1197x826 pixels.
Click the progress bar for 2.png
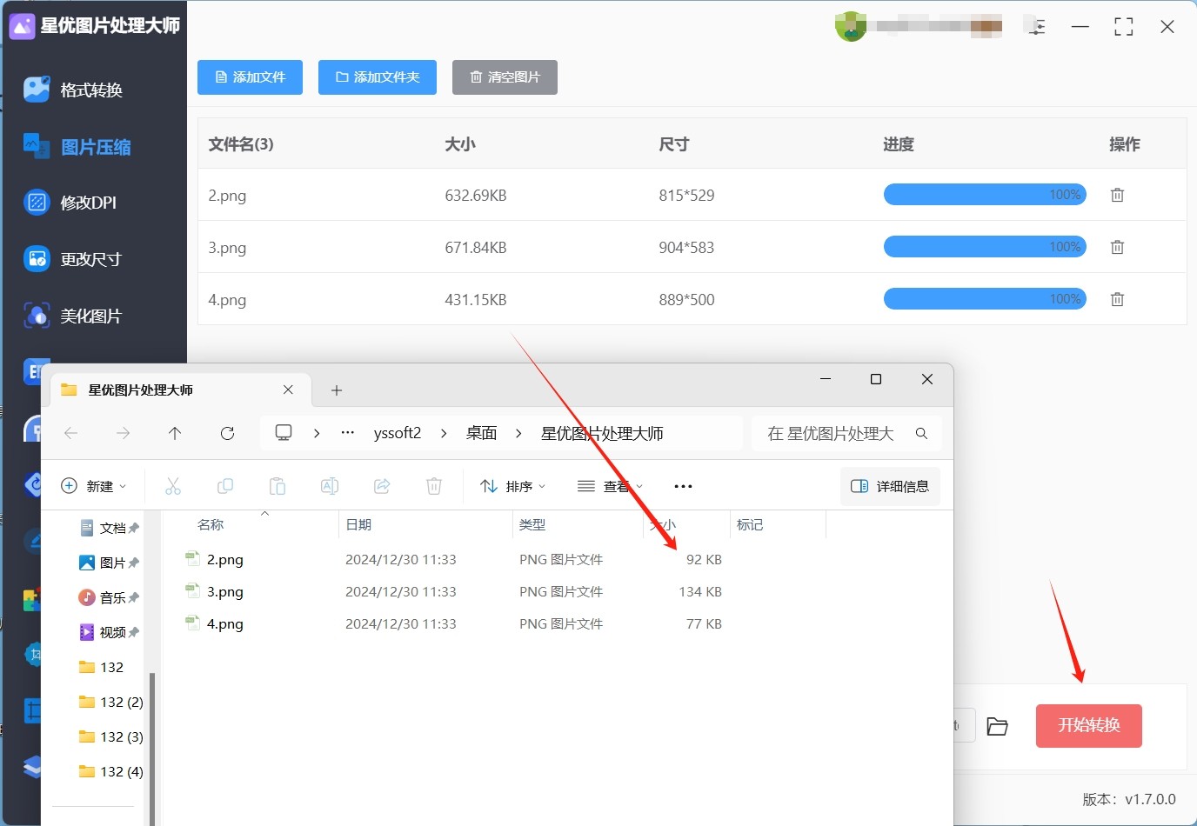coord(985,195)
